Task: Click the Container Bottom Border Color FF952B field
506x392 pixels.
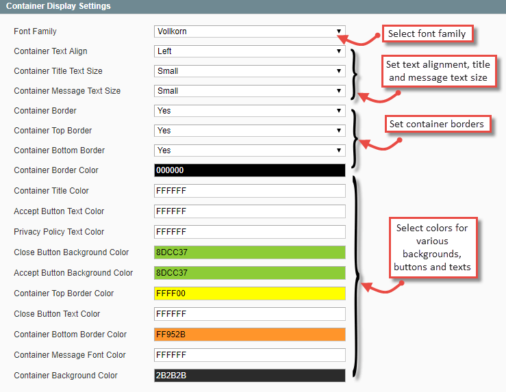Action: pyautogui.click(x=250, y=335)
